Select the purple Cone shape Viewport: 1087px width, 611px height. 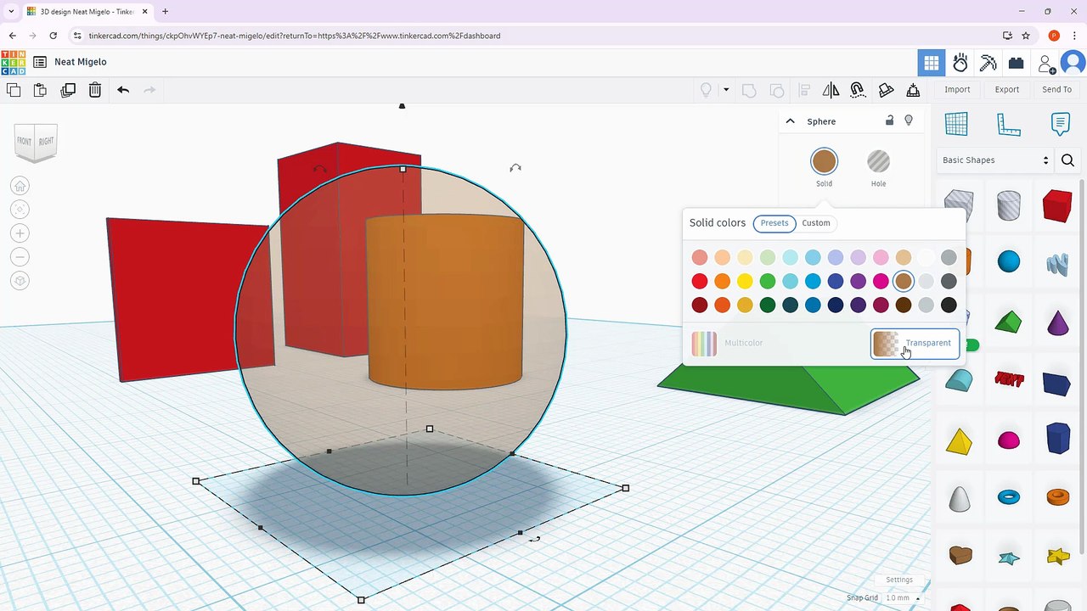pyautogui.click(x=1057, y=322)
